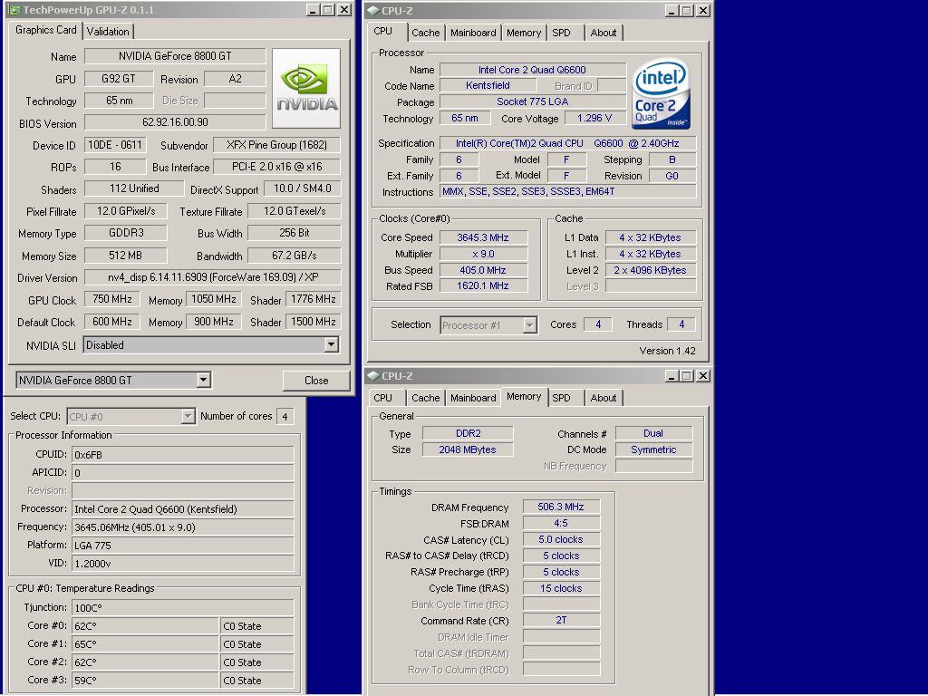Image resolution: width=928 pixels, height=696 pixels.
Task: Click the Package value Socket 775 LGA
Action: point(533,101)
